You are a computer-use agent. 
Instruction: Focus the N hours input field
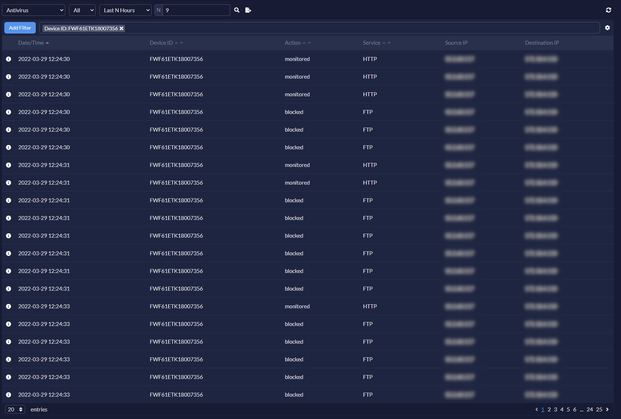[x=196, y=10]
